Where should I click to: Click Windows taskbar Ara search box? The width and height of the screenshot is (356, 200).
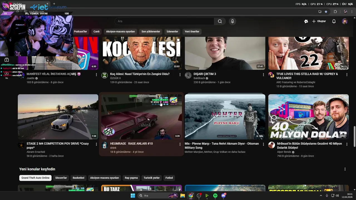pyautogui.click(x=158, y=196)
